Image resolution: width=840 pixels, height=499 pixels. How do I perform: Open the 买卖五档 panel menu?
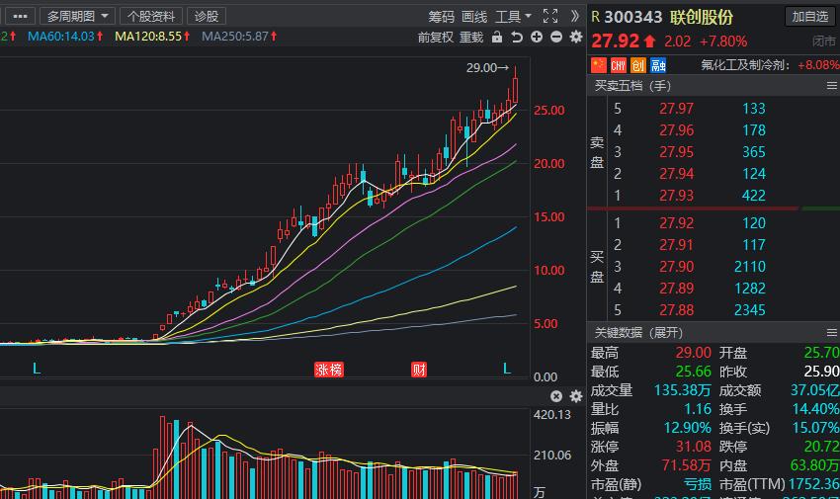[831, 86]
